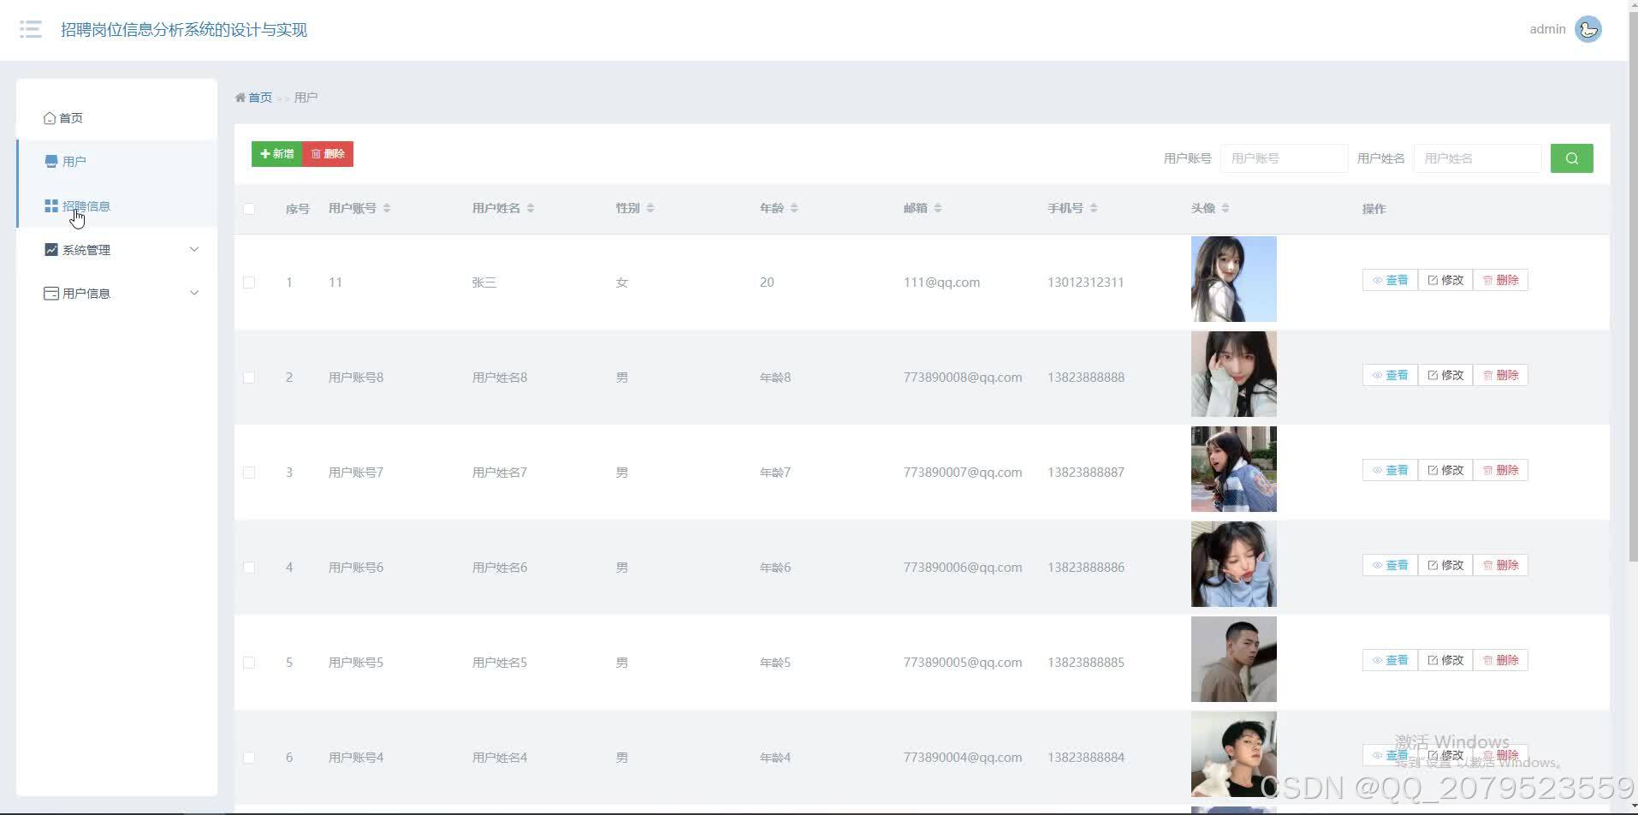Expand the 用户信息 menu chevron
1638x815 pixels.
pos(194,293)
